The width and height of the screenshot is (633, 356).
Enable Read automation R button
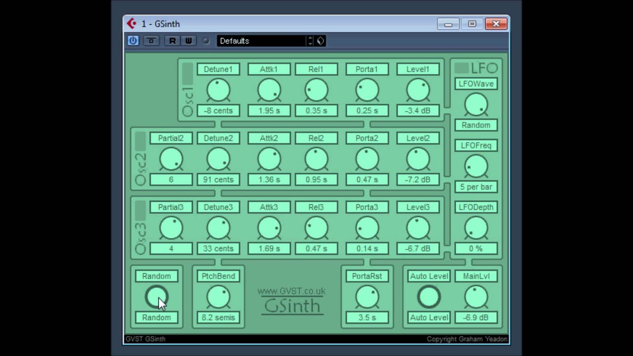click(x=172, y=41)
